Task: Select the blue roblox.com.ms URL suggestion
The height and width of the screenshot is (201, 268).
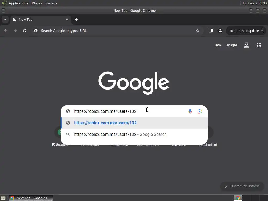Action: (134, 123)
